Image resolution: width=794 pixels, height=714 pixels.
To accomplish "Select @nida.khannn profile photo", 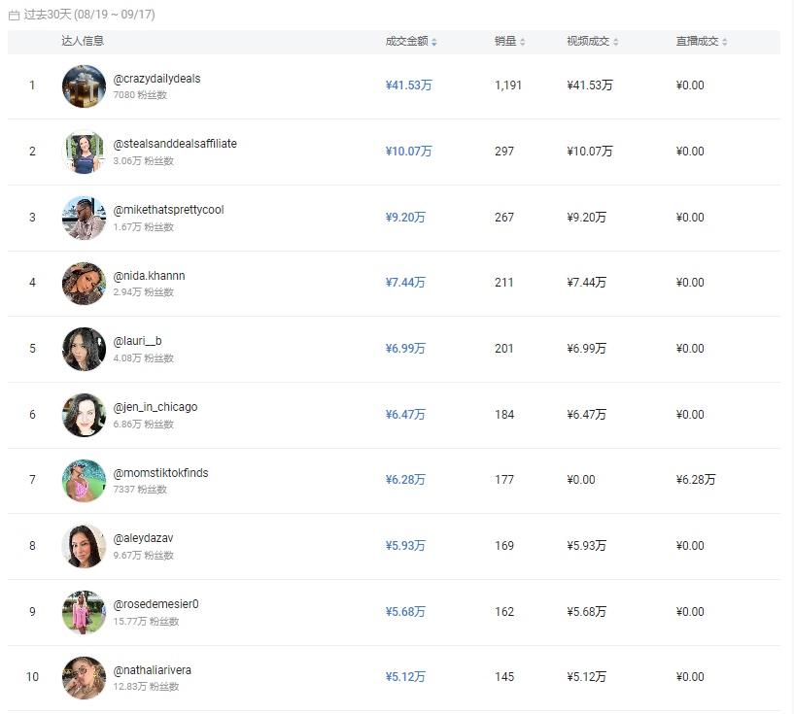I will (84, 283).
